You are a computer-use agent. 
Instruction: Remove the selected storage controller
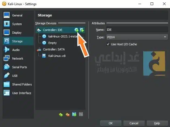pyautogui.click(x=68, y=114)
